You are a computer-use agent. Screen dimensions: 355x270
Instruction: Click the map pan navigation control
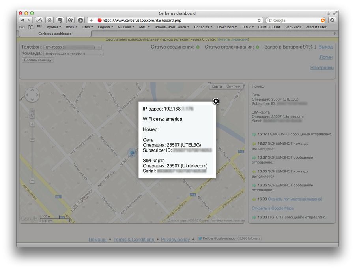32,95
